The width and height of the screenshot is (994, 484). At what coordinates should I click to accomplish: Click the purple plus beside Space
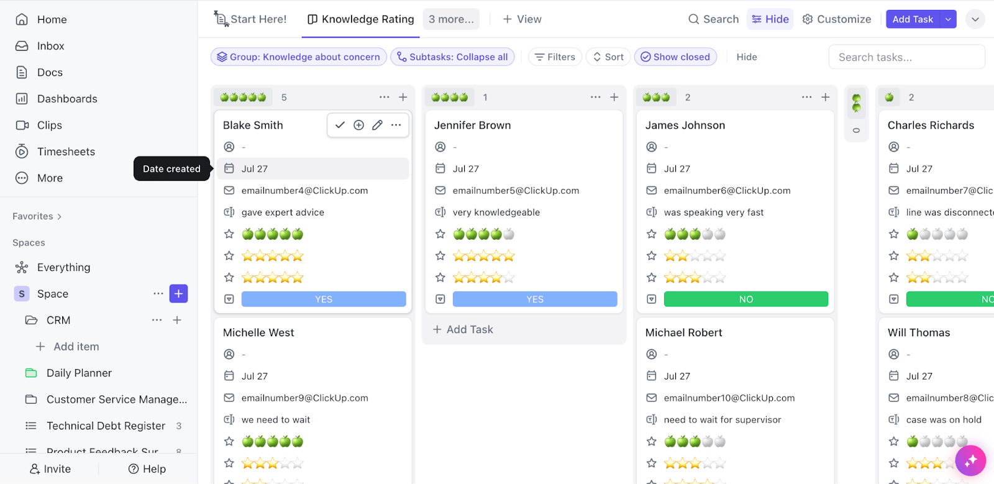coord(178,293)
